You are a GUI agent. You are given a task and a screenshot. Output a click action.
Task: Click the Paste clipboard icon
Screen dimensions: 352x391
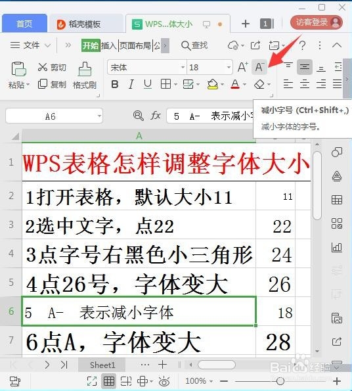(x=18, y=69)
